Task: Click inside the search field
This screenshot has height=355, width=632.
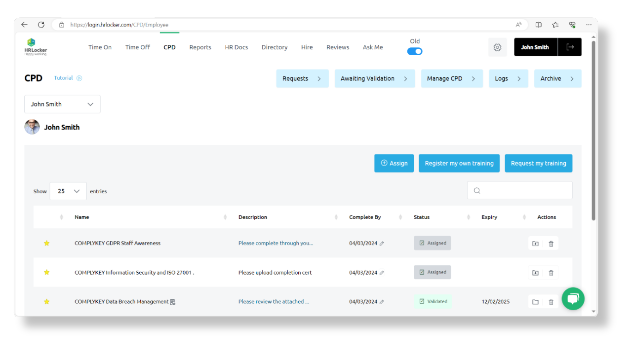Action: click(519, 190)
